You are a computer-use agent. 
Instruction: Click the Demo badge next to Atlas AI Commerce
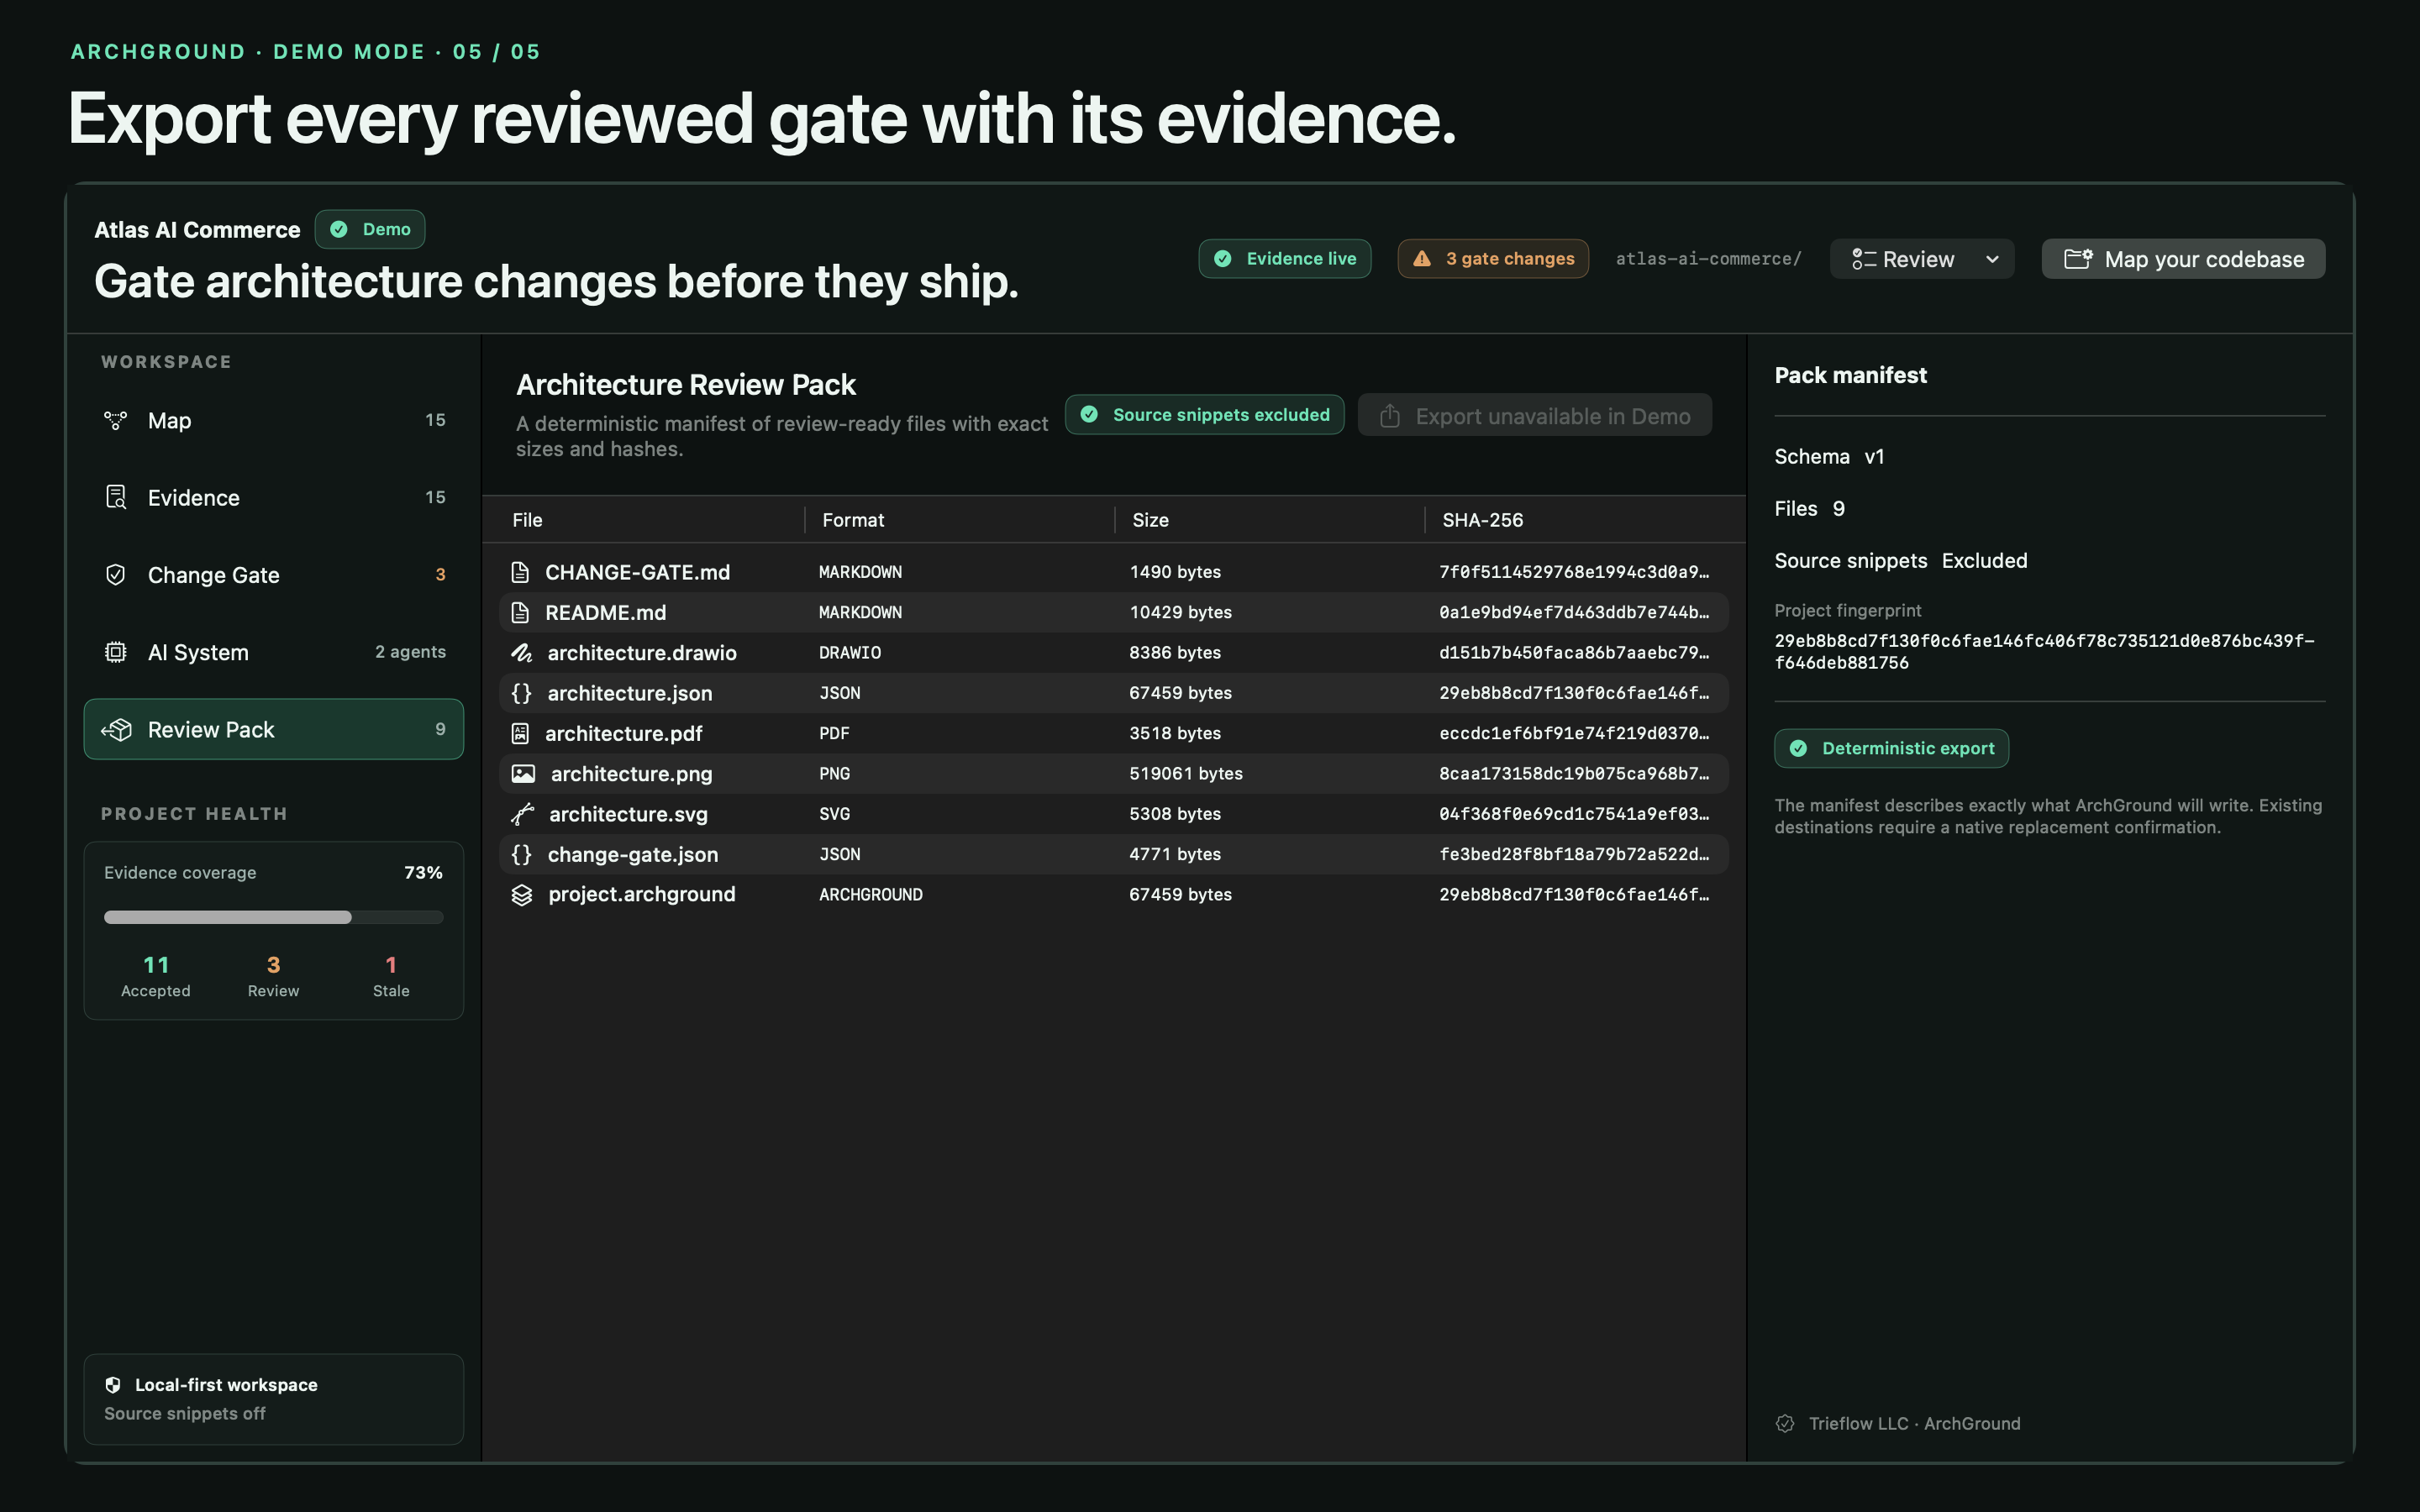click(x=370, y=229)
